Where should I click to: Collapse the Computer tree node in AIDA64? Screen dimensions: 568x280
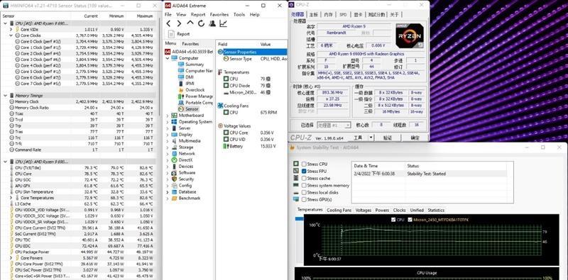tap(168, 58)
